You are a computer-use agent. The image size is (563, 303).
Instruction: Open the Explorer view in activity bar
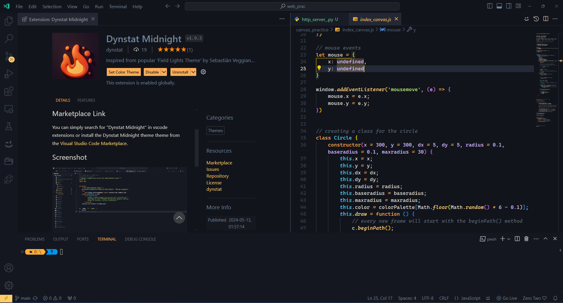pos(9,21)
